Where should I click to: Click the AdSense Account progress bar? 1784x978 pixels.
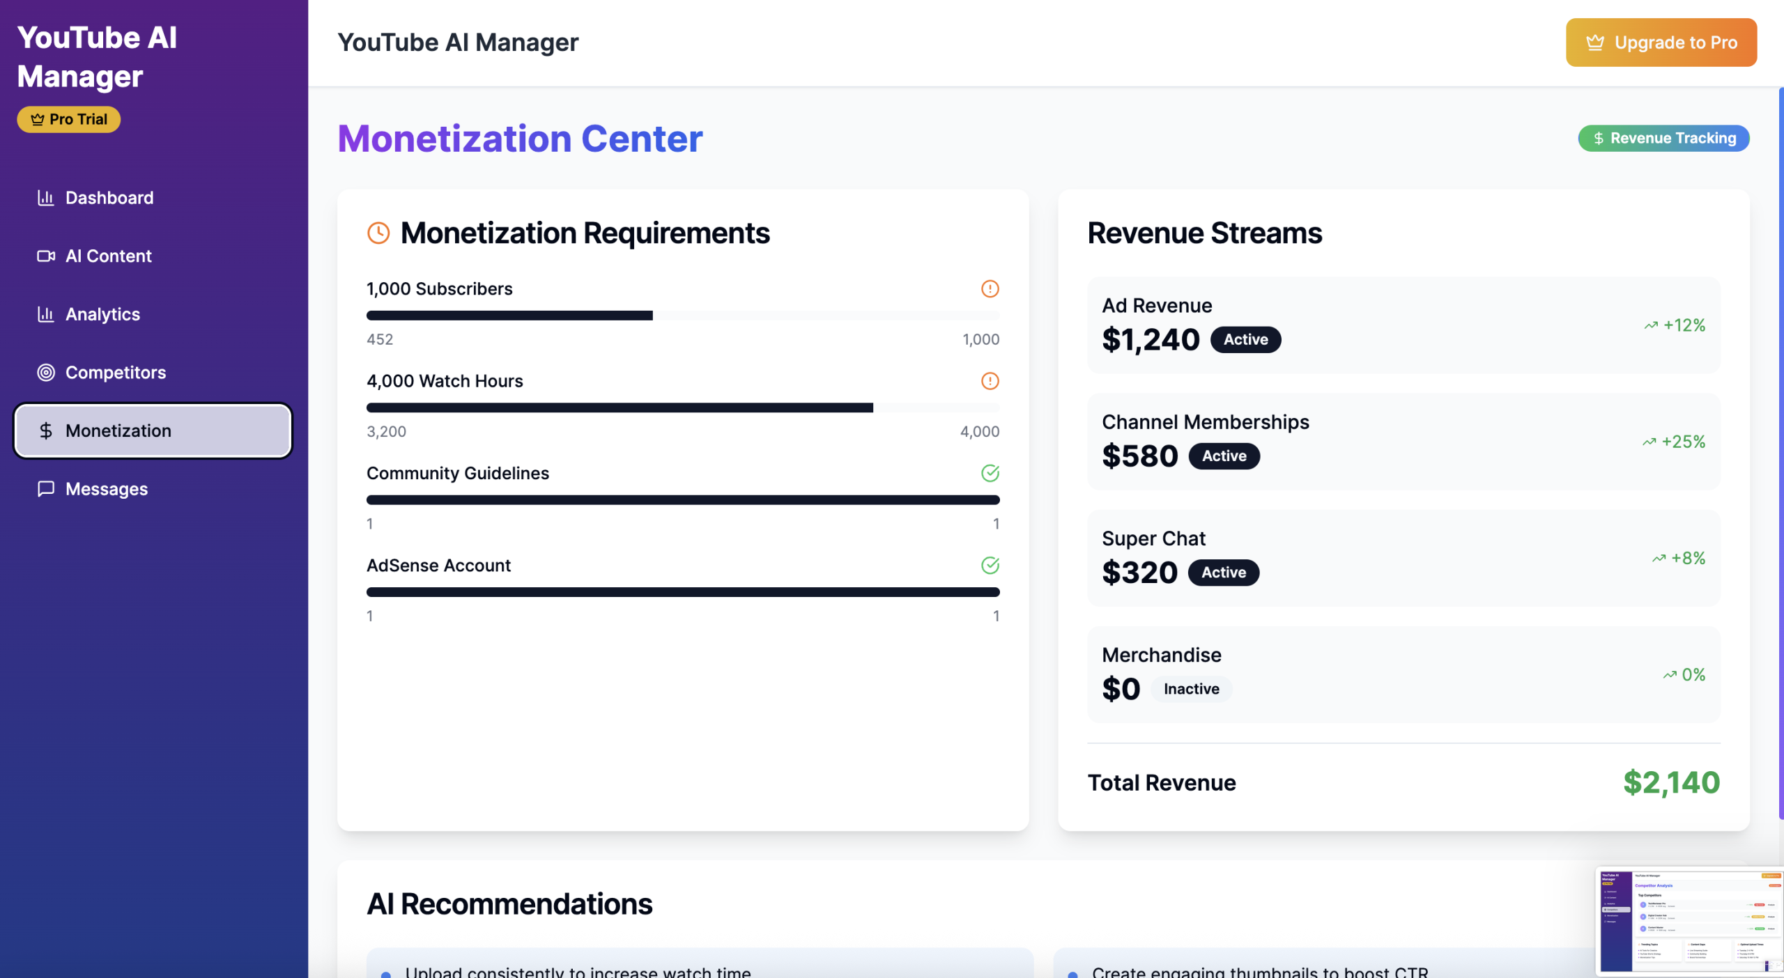683,592
